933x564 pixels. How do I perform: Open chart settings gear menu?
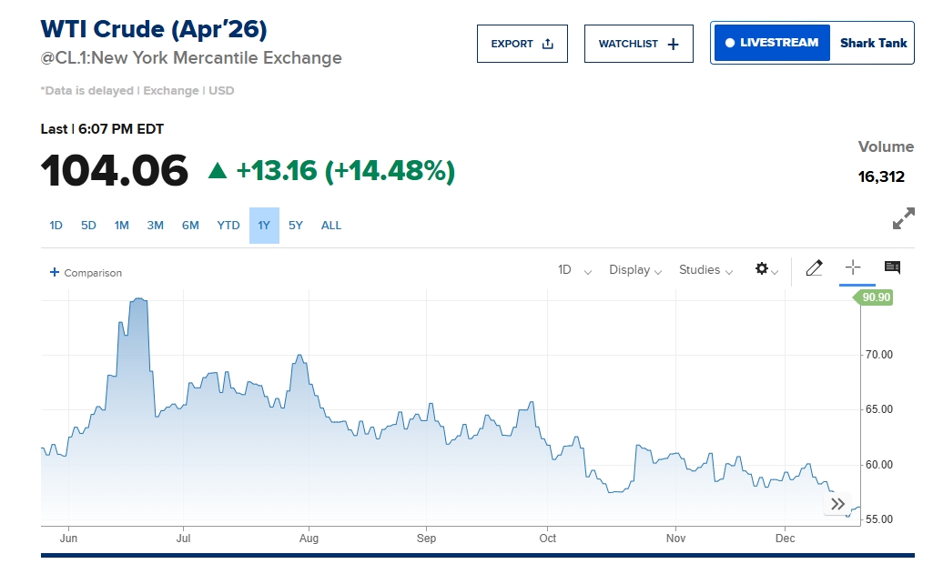click(766, 269)
